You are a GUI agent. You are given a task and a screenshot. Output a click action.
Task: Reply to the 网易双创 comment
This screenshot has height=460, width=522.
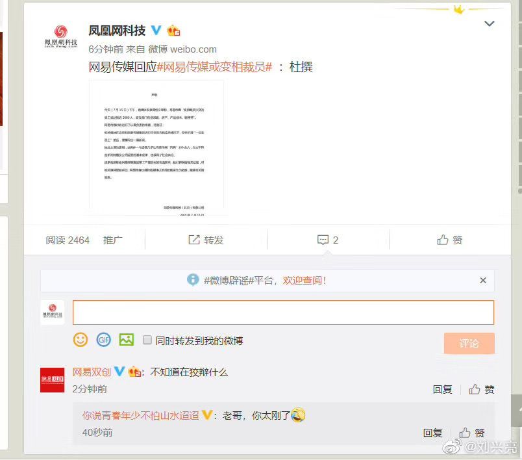pos(442,389)
